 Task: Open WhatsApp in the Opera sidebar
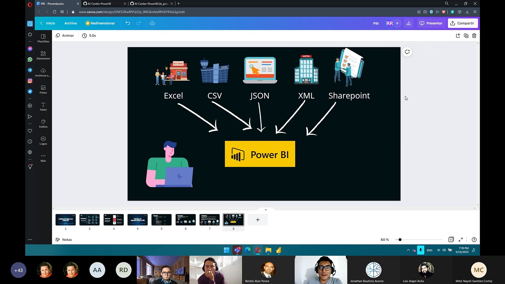[30, 59]
